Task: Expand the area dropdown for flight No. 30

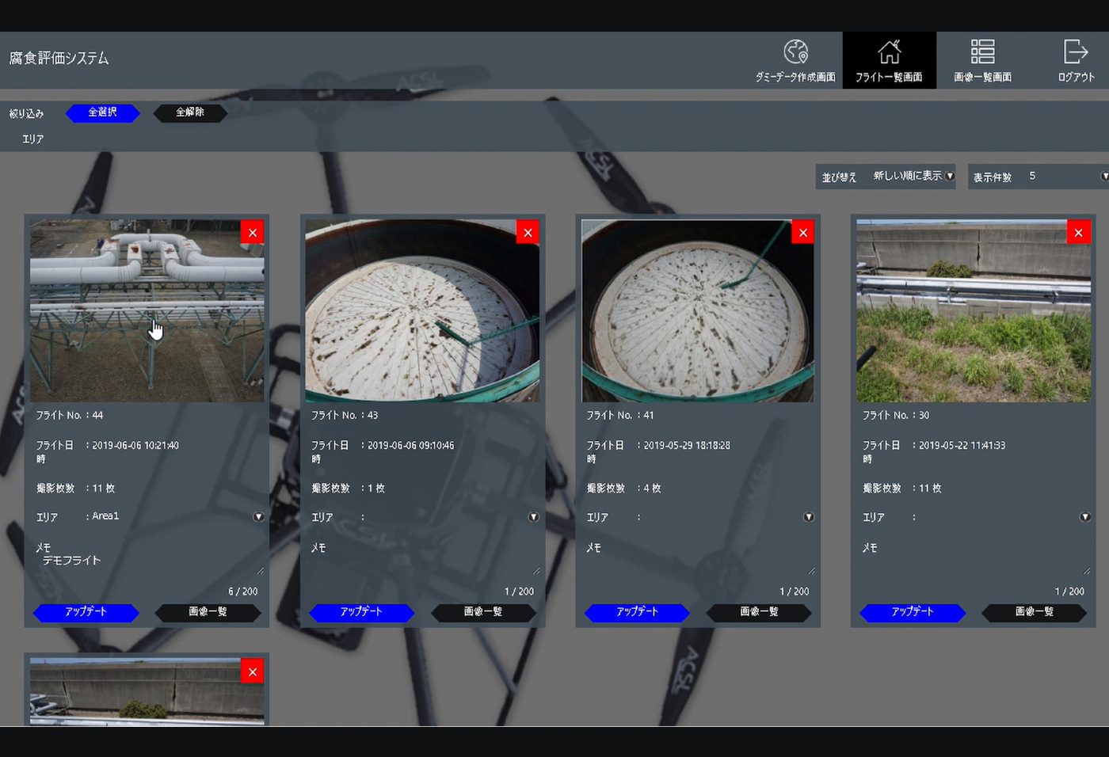Action: (x=1085, y=517)
